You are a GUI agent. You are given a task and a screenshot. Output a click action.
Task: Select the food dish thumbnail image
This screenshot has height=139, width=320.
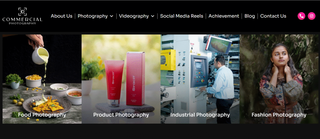click(42, 79)
